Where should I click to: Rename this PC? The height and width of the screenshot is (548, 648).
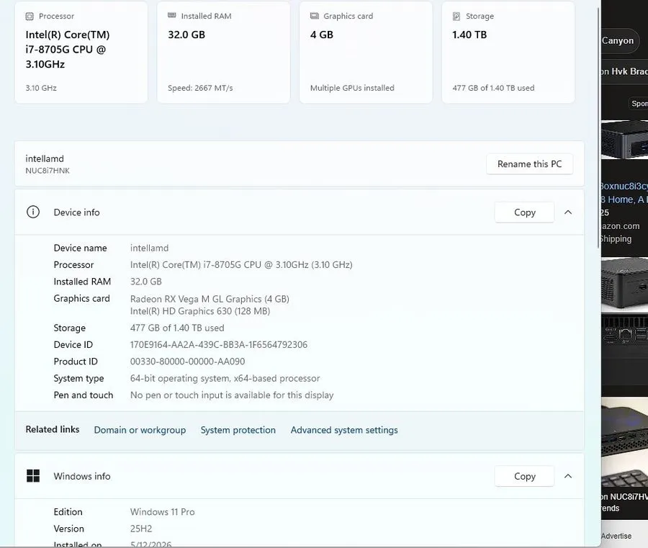529,164
